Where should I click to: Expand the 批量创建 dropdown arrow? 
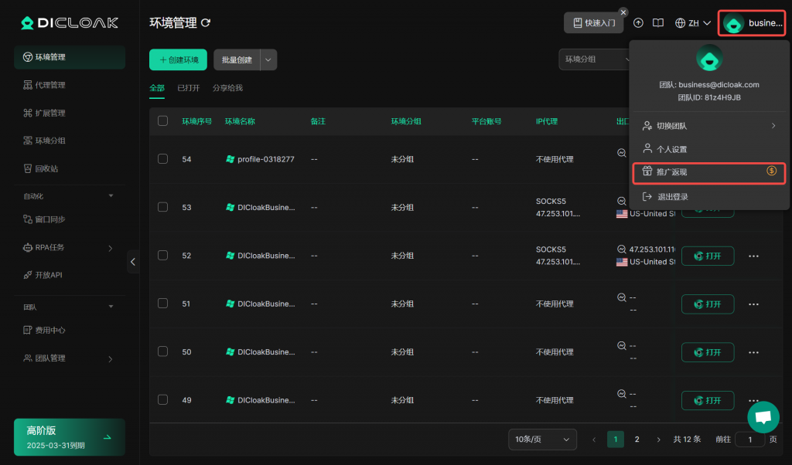pyautogui.click(x=268, y=59)
